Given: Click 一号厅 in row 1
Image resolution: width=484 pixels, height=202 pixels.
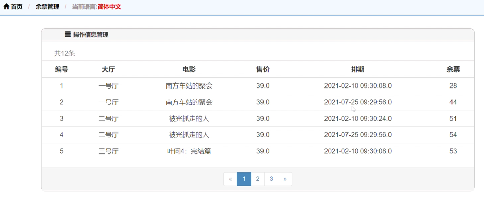Looking at the screenshot, I should point(108,86).
